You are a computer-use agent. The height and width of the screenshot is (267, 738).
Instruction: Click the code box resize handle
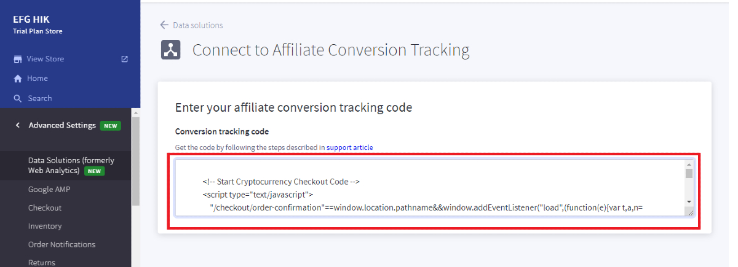[x=690, y=212]
